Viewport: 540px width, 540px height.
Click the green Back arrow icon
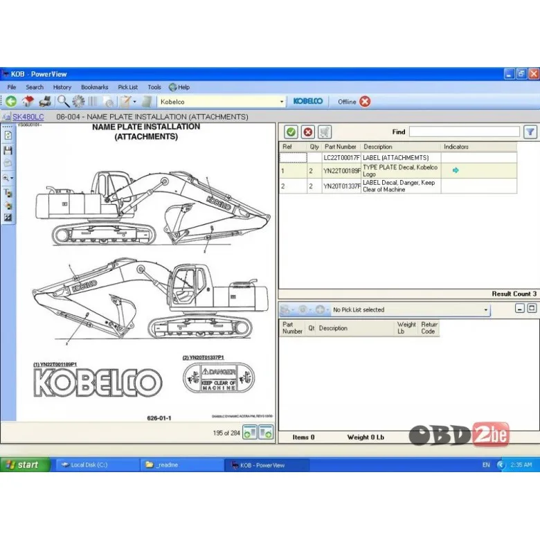click(x=11, y=102)
